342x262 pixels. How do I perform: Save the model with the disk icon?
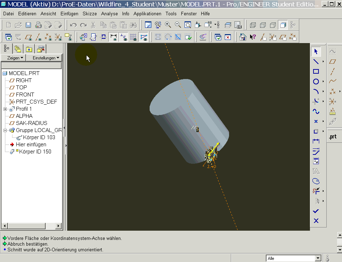coord(28,25)
